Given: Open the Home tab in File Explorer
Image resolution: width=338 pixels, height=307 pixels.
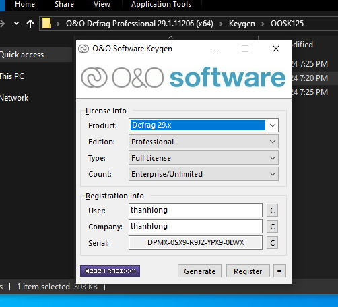Looking at the screenshot, I should click(x=25, y=4).
